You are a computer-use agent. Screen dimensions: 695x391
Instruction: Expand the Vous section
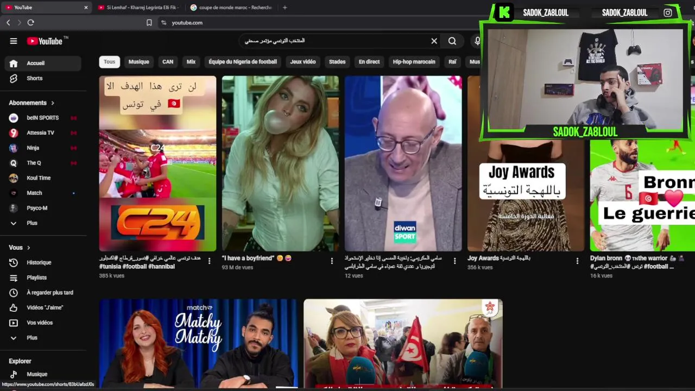click(20, 248)
